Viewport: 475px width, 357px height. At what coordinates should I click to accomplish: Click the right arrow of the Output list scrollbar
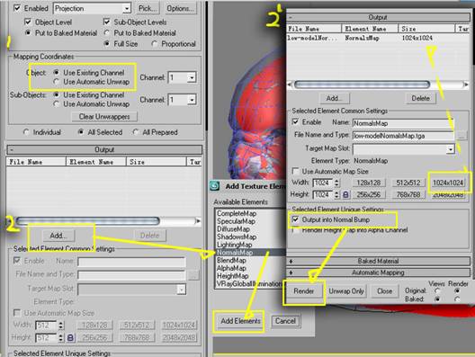tap(466, 85)
